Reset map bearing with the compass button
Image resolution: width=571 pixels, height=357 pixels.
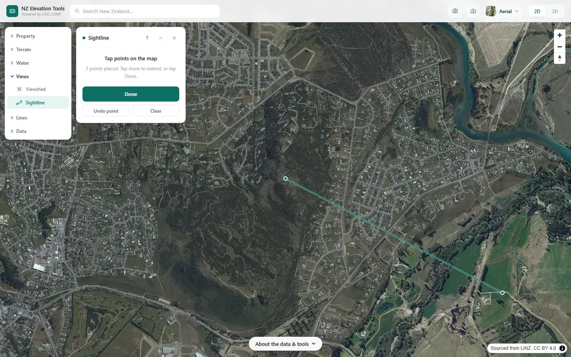(x=560, y=58)
